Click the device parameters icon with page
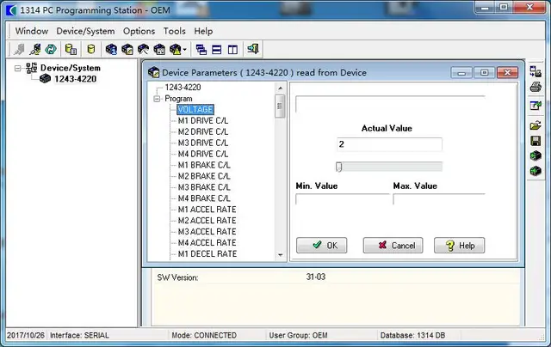Viewport: 551px width, 347px height. [x=127, y=50]
